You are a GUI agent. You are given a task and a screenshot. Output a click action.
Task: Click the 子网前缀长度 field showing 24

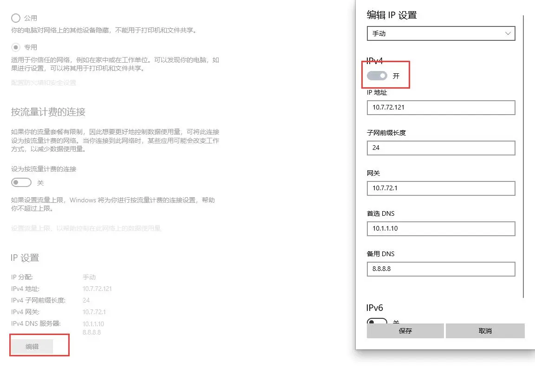(x=440, y=148)
